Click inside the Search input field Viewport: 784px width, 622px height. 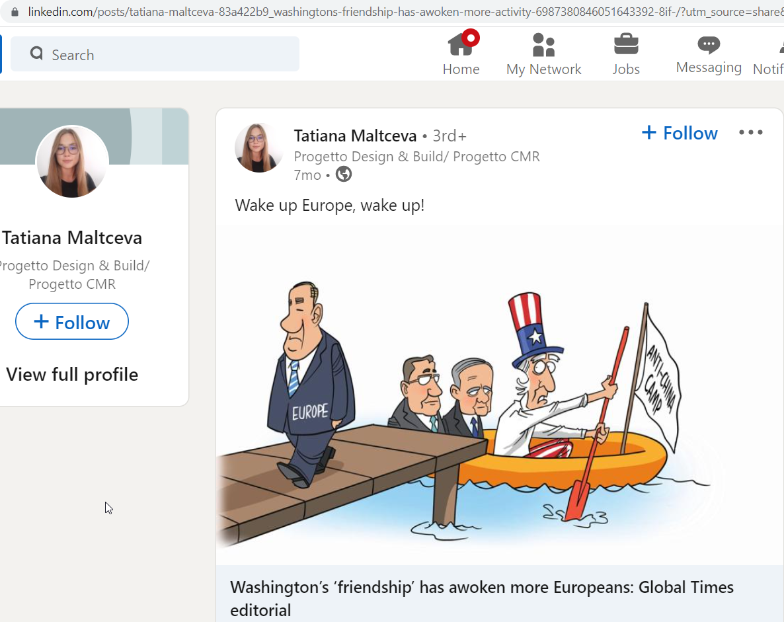point(155,54)
